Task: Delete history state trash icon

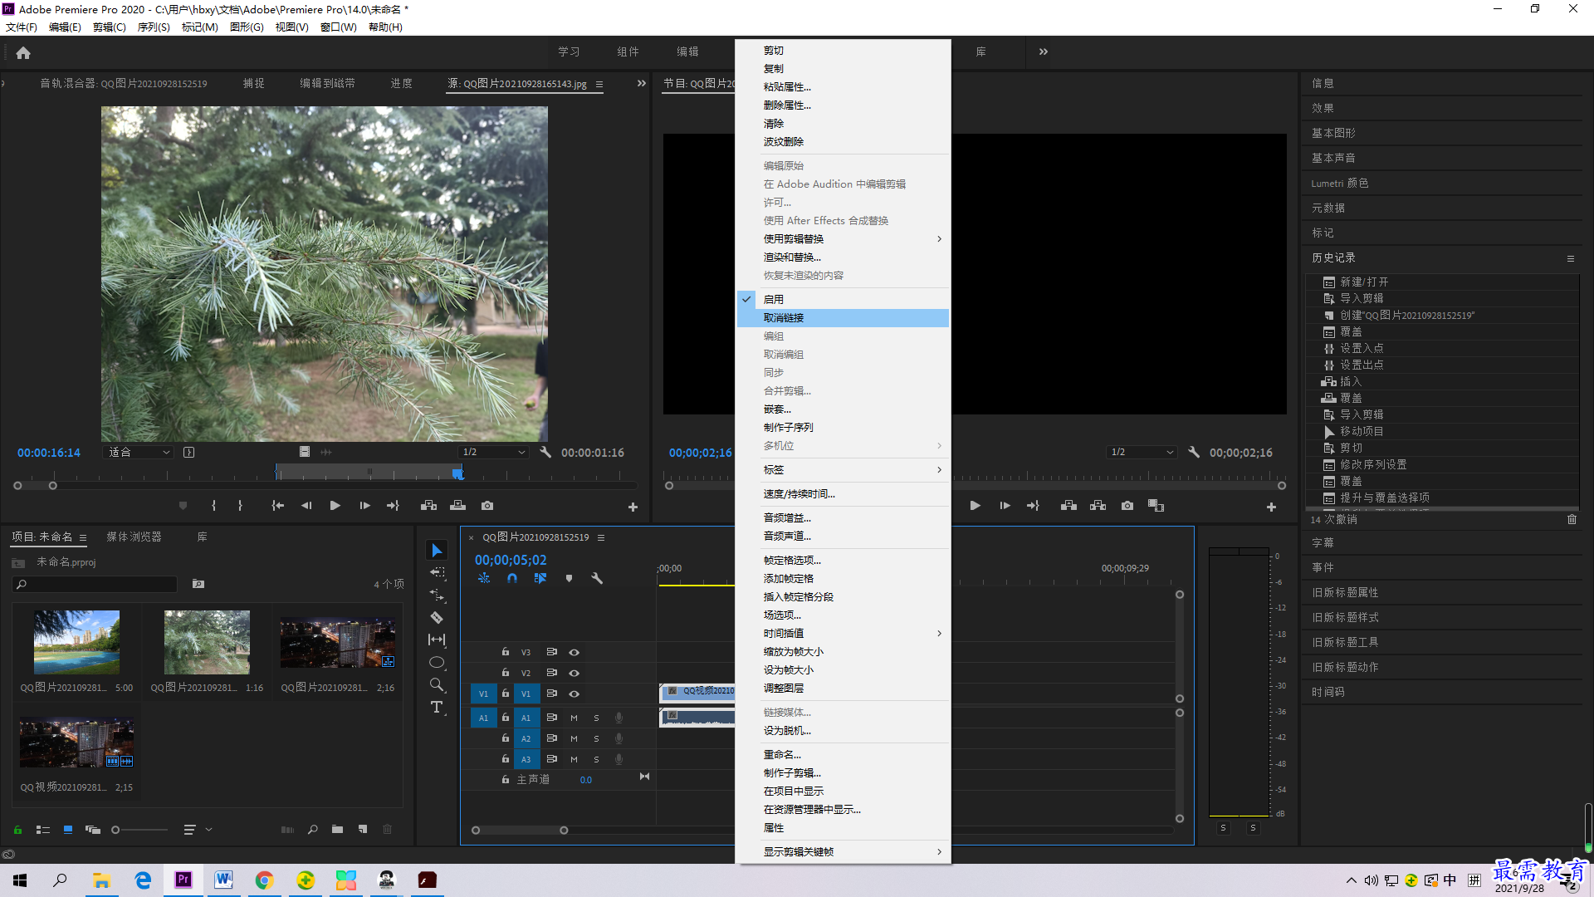Action: click(x=1572, y=519)
